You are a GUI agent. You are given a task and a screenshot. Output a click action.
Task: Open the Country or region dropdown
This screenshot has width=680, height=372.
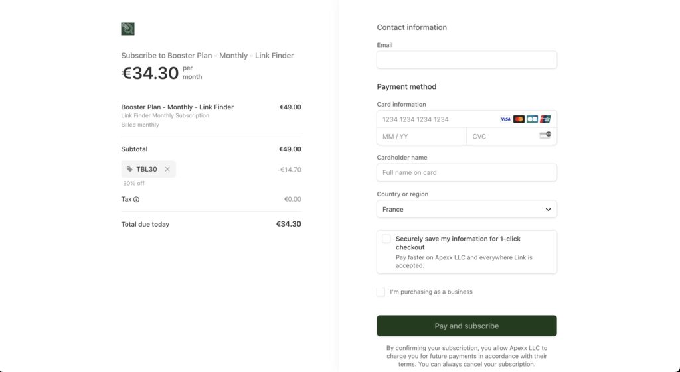(x=467, y=209)
